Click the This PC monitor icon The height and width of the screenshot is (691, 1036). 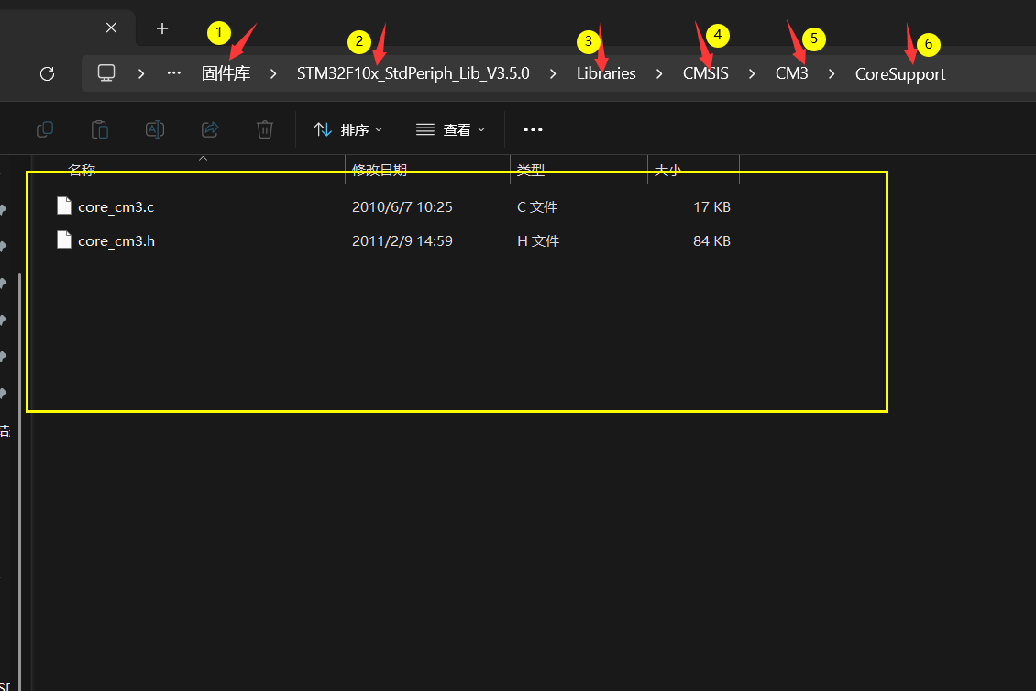tap(106, 72)
